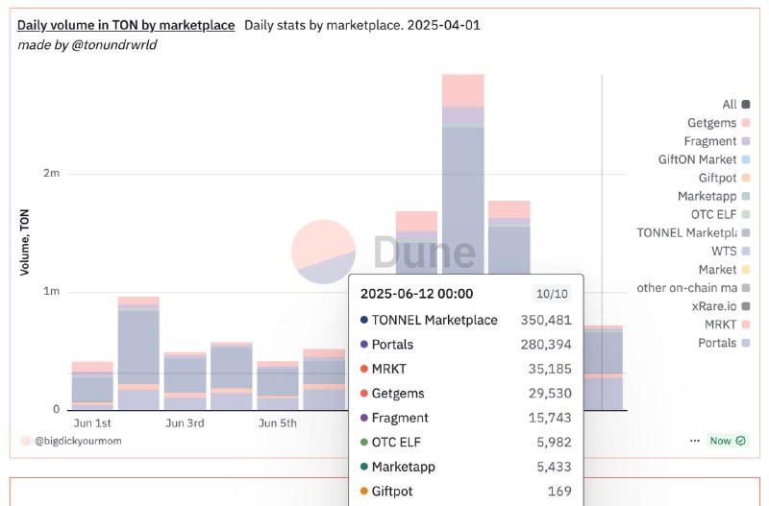This screenshot has height=506, width=769.
Task: Toggle the xRare.io legend entry
Action: pos(721,306)
